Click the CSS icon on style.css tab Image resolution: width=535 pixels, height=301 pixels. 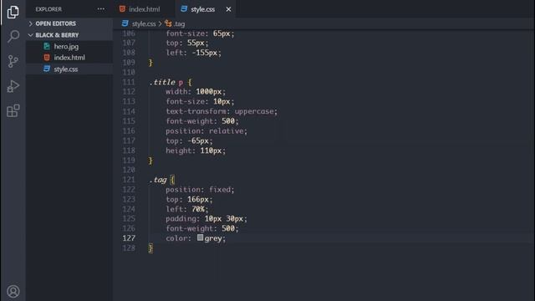coord(184,9)
